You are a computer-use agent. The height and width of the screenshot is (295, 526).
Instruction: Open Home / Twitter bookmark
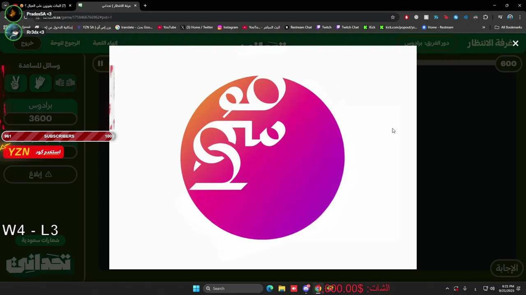click(x=197, y=27)
